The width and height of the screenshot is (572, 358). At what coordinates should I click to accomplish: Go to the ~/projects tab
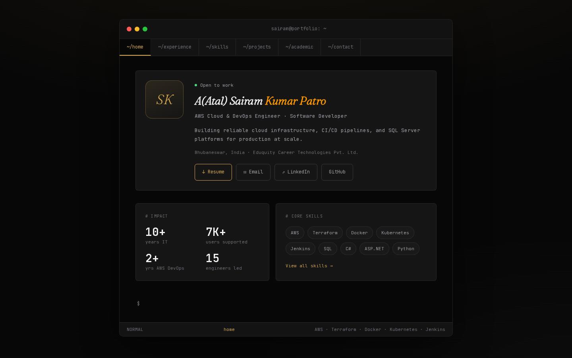(x=257, y=47)
